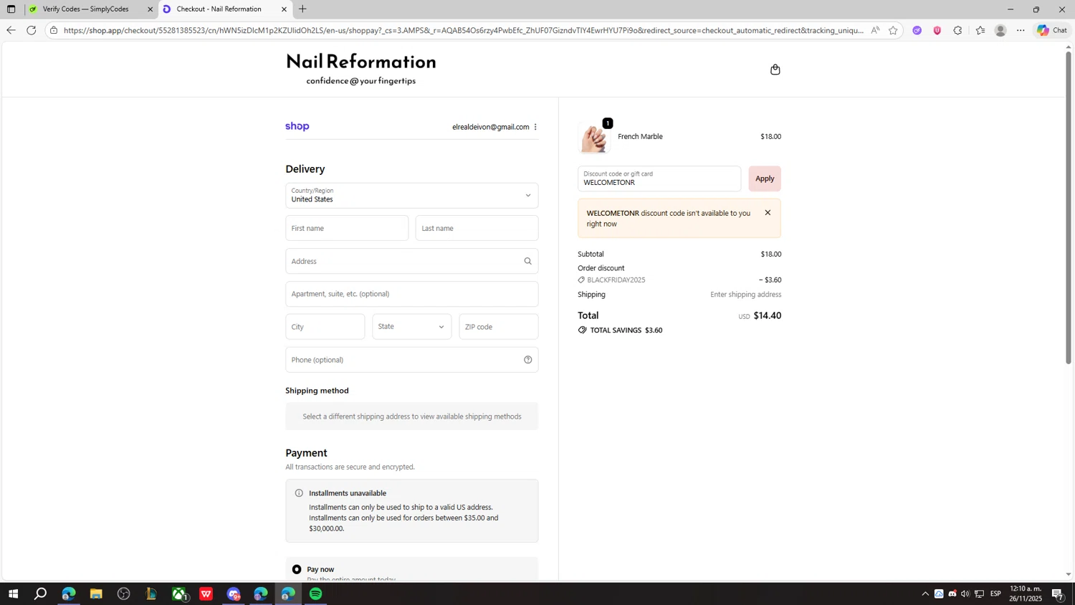Open the shopping bag cart icon

pos(775,70)
